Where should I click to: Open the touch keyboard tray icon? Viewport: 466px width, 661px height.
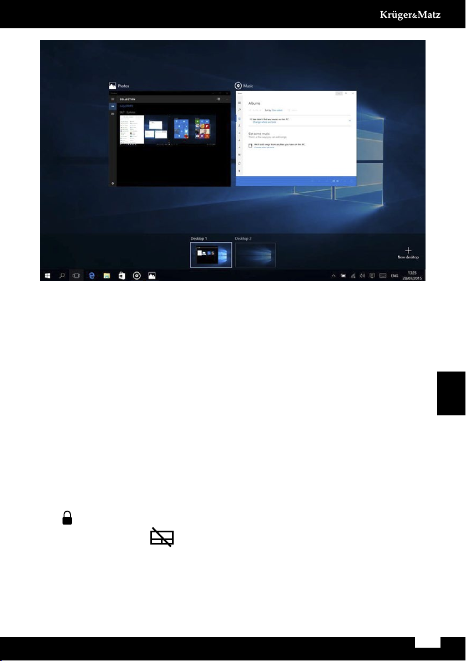(x=383, y=276)
